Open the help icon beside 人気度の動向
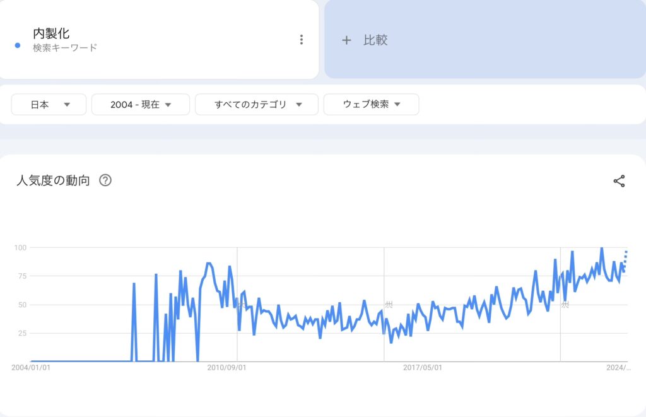The width and height of the screenshot is (646, 417). pyautogui.click(x=105, y=180)
